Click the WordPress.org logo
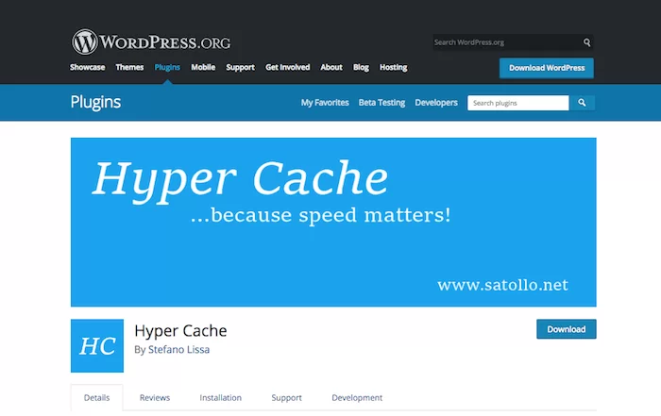 (148, 42)
